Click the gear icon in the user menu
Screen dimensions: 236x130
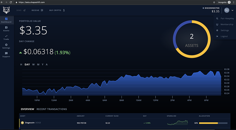click(217, 30)
